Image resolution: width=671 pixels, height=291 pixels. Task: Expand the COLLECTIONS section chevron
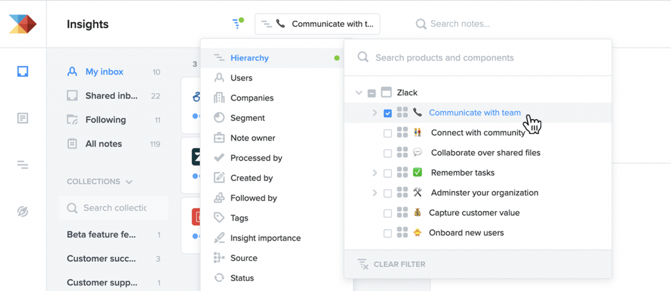coord(129,182)
